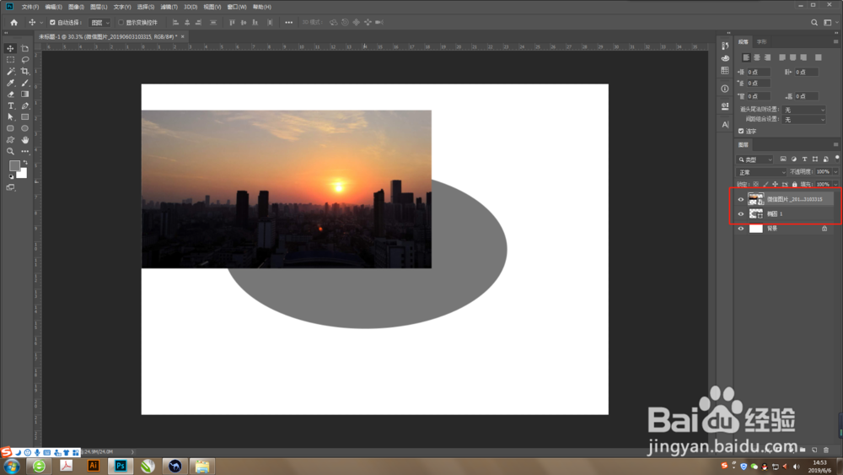Open the 图层 panel flyout menu
The image size is (843, 475).
coord(835,145)
